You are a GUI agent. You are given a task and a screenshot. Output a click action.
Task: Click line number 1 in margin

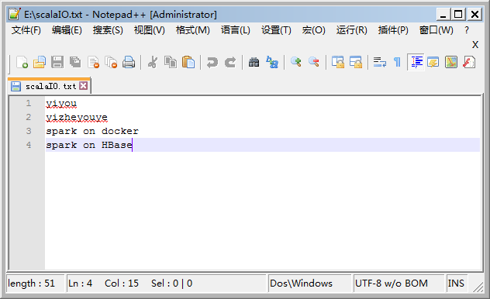tap(29, 103)
